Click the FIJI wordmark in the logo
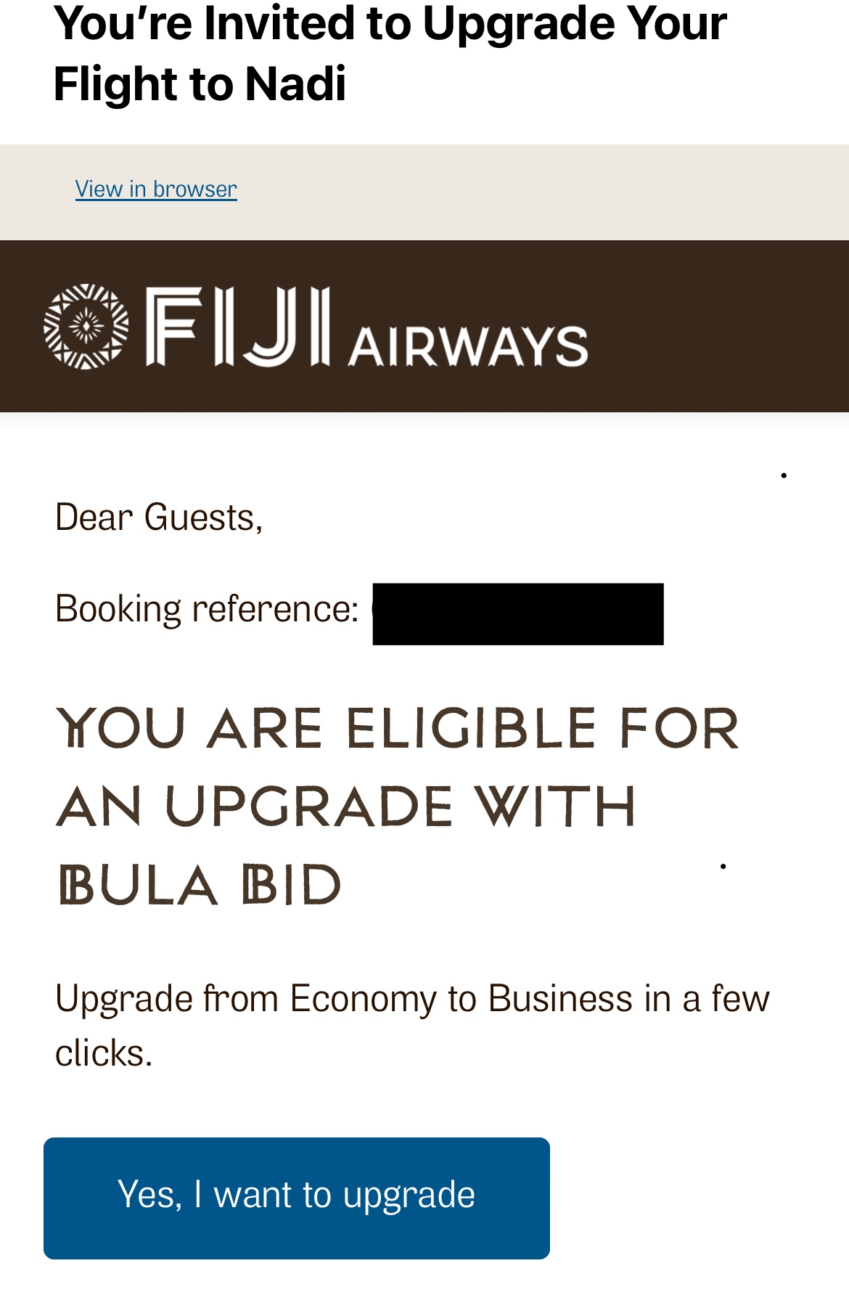The height and width of the screenshot is (1295, 849). (237, 327)
